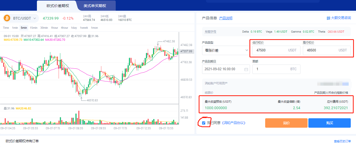Open the calendar icon in expiry date field
This screenshot has height=147, width=356.
tap(246, 69)
